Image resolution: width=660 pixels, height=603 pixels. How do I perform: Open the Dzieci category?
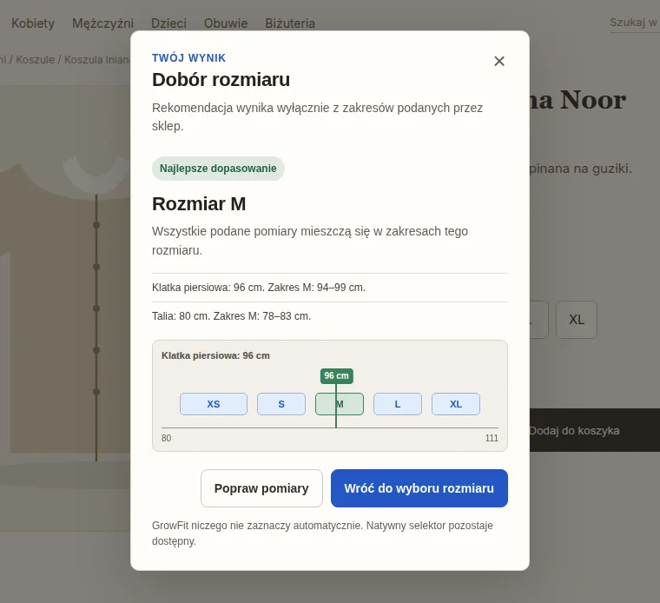(168, 23)
